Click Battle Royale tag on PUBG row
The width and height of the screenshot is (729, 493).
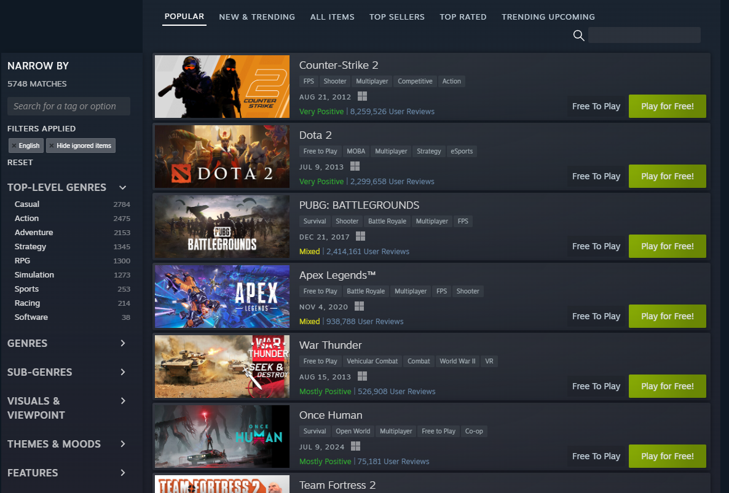pyautogui.click(x=387, y=222)
